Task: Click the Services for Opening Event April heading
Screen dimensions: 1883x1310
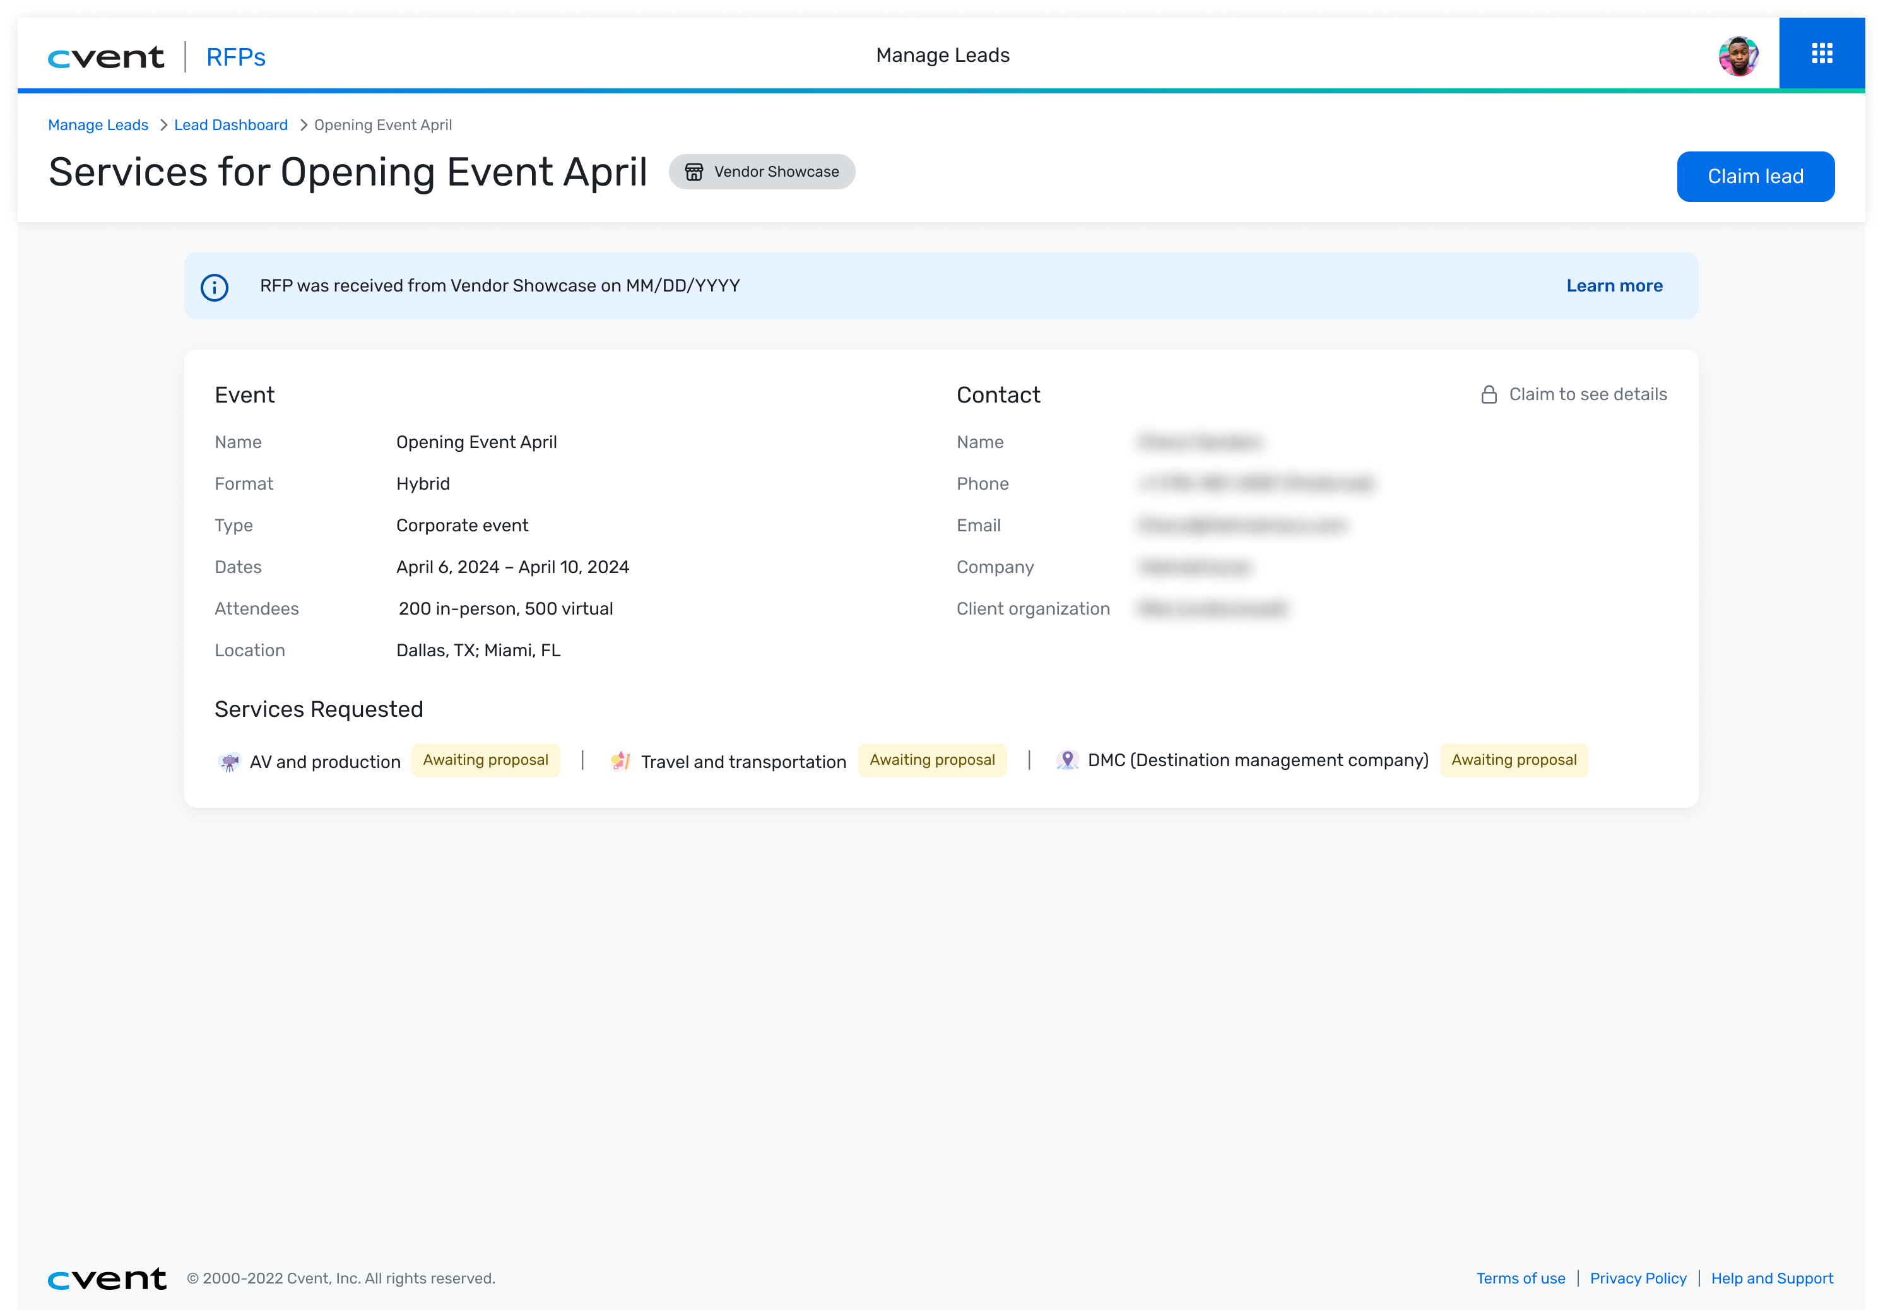Action: (348, 172)
